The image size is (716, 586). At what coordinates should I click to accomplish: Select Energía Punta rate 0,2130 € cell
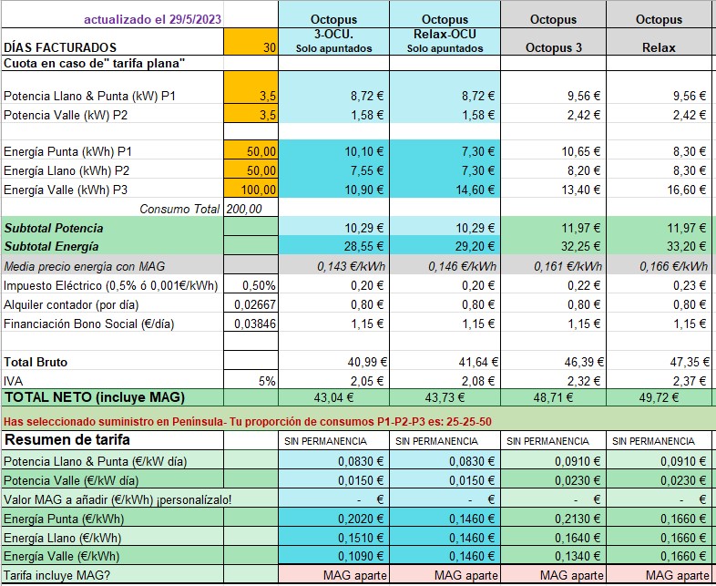pos(554,518)
